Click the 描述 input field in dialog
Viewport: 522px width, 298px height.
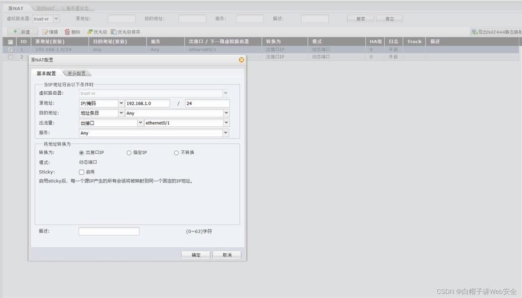click(109, 231)
